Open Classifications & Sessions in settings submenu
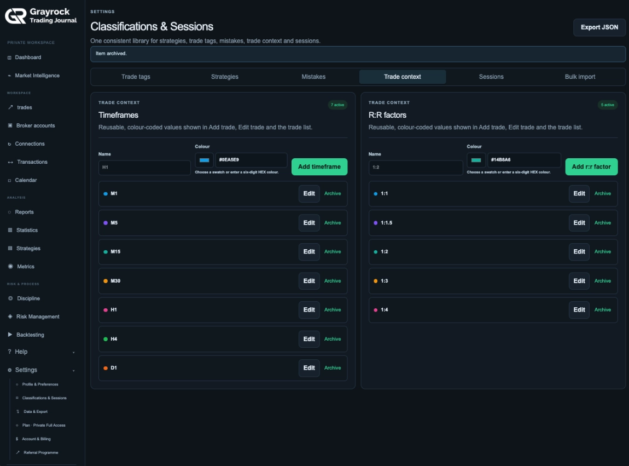Image resolution: width=629 pixels, height=466 pixels. [x=44, y=398]
